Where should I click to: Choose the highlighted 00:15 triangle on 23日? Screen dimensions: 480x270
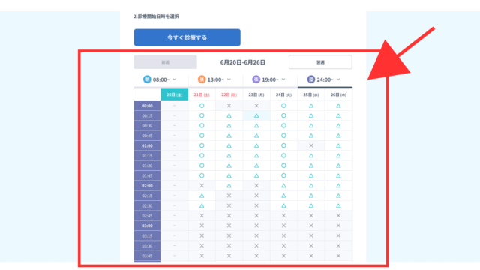pyautogui.click(x=256, y=115)
